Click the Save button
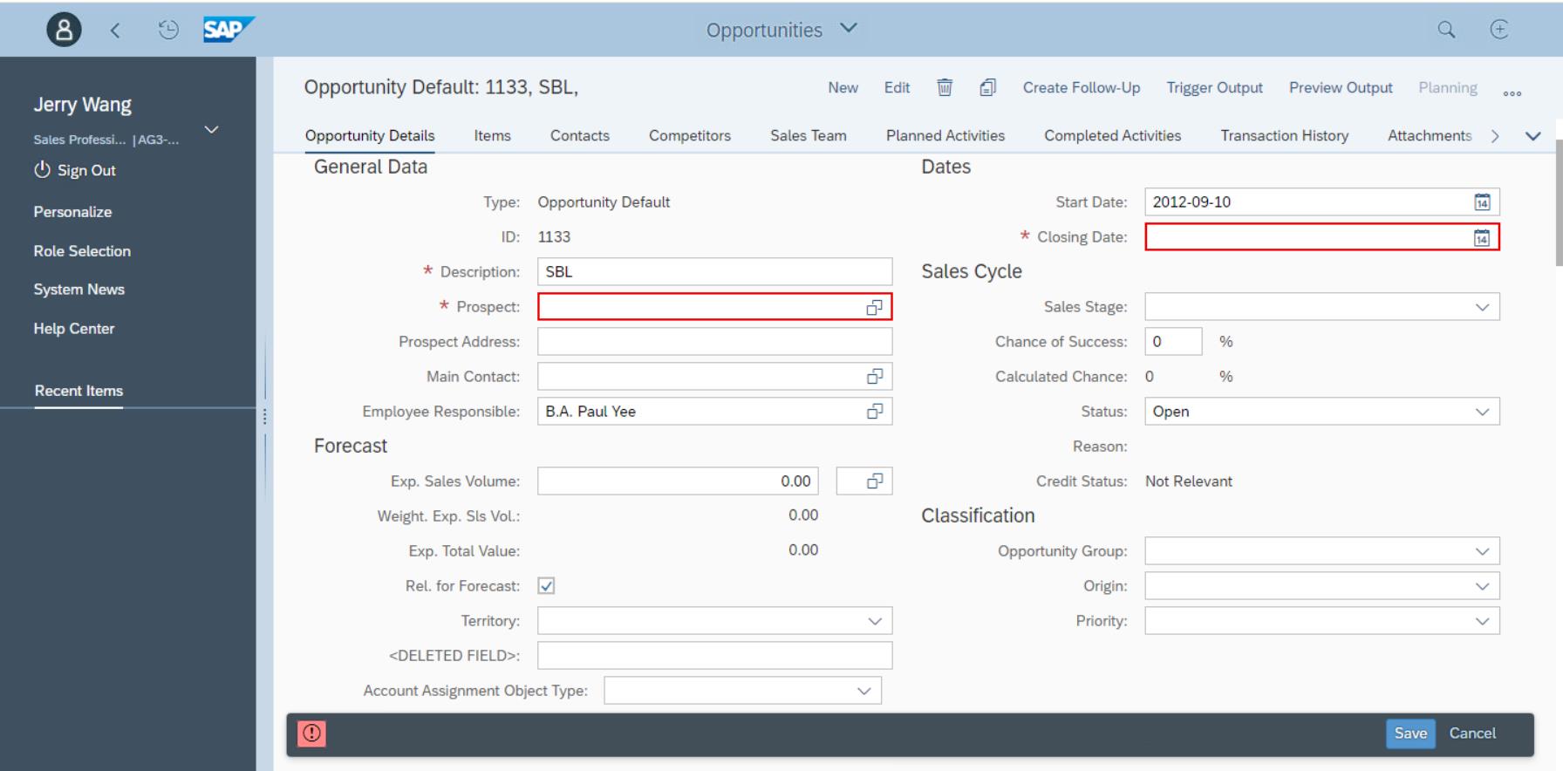The image size is (1563, 771). point(1410,733)
